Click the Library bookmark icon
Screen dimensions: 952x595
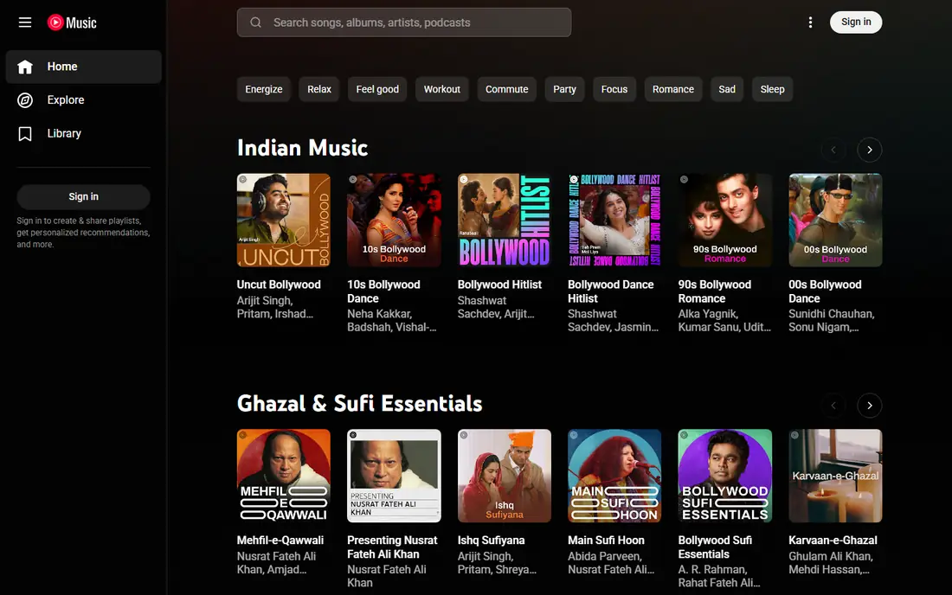[x=25, y=133]
